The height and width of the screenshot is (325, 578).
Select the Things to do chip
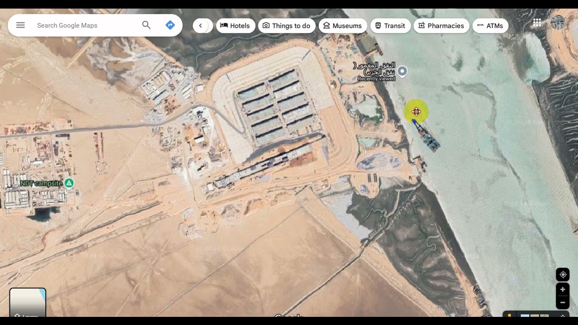(287, 26)
